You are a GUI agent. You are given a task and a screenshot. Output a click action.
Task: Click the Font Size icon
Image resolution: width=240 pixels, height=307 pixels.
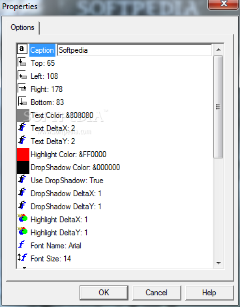22,257
